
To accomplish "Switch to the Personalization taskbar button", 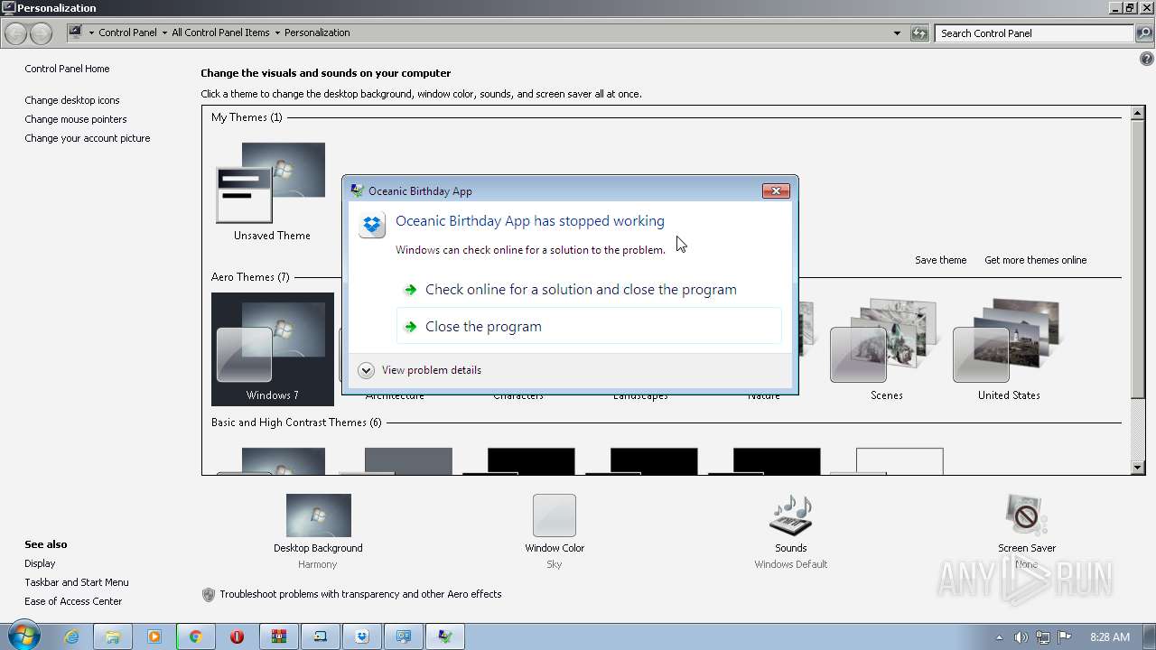I will (404, 636).
